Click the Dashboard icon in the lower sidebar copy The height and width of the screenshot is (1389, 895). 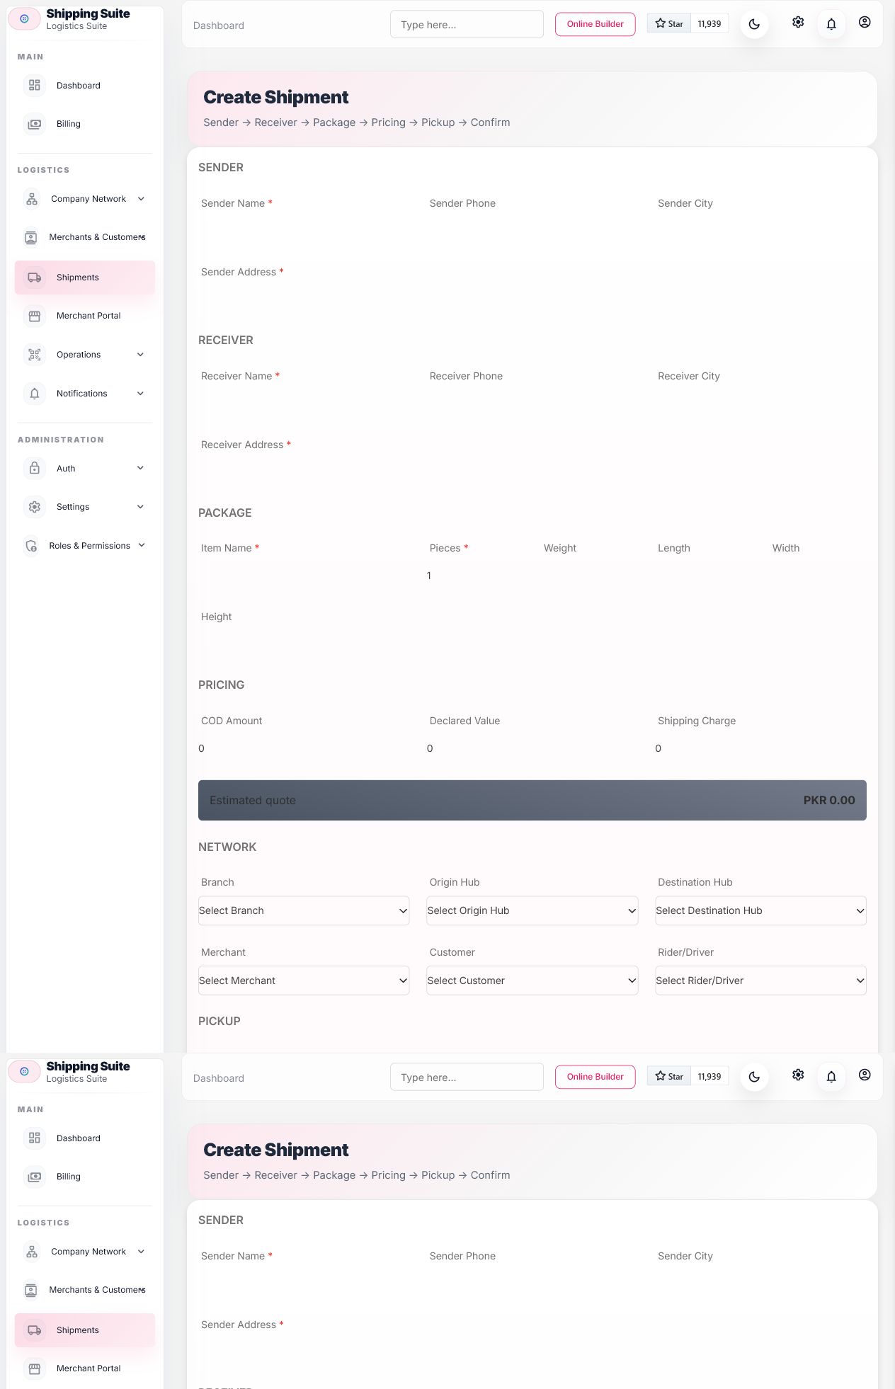click(x=34, y=1138)
